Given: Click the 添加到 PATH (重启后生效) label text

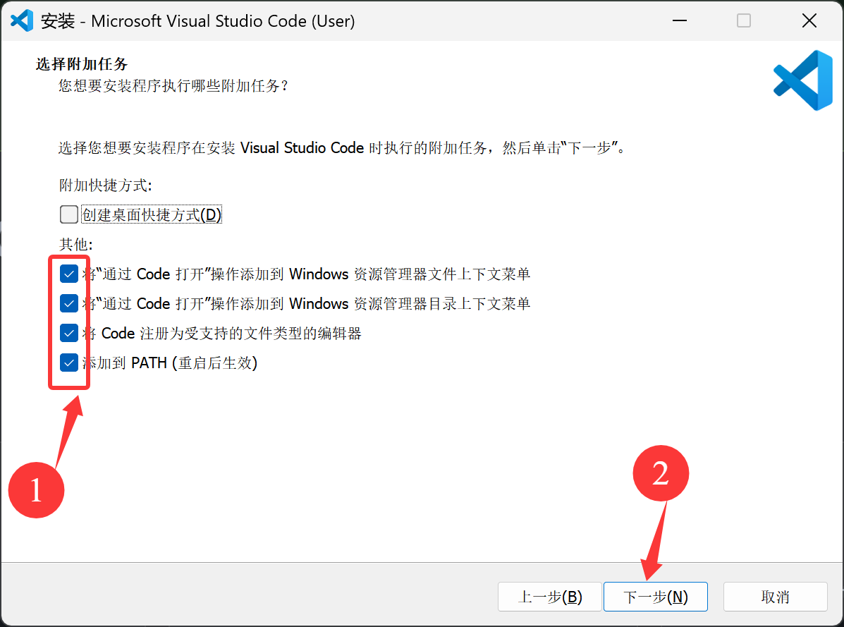Looking at the screenshot, I should click(x=170, y=363).
